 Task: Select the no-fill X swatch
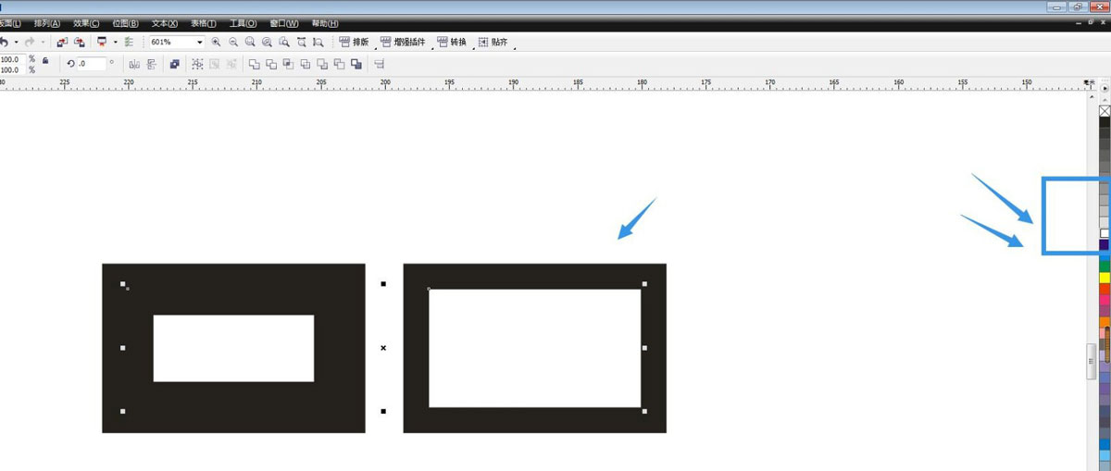click(1105, 111)
